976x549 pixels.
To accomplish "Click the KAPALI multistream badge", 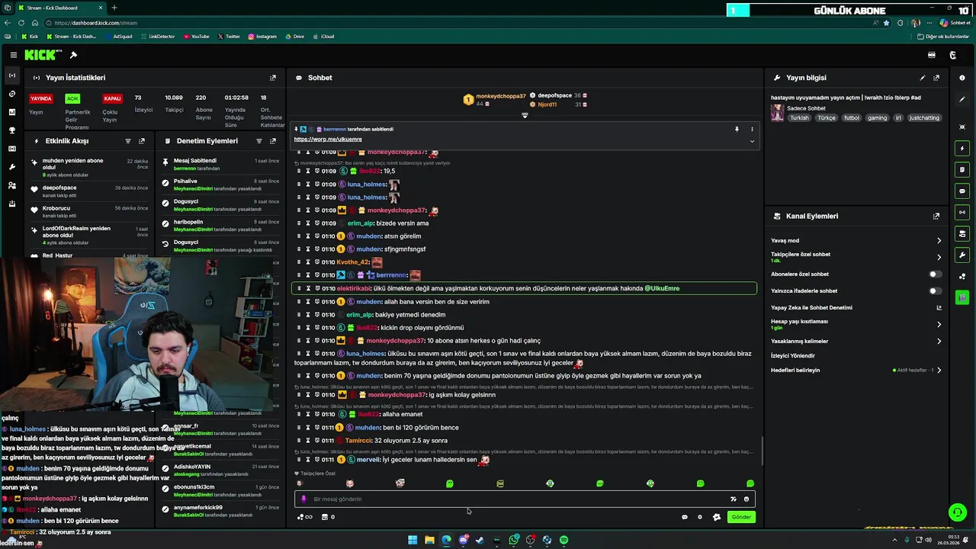I will tap(112, 98).
